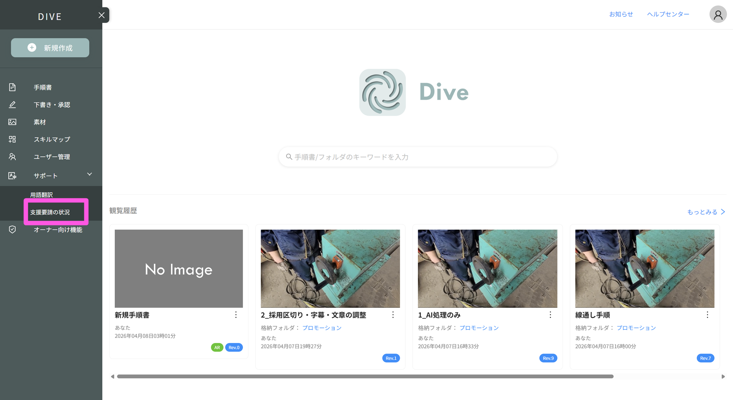Click the 手順書/フォルダ keyword search field
The width and height of the screenshot is (733, 400).
point(418,157)
